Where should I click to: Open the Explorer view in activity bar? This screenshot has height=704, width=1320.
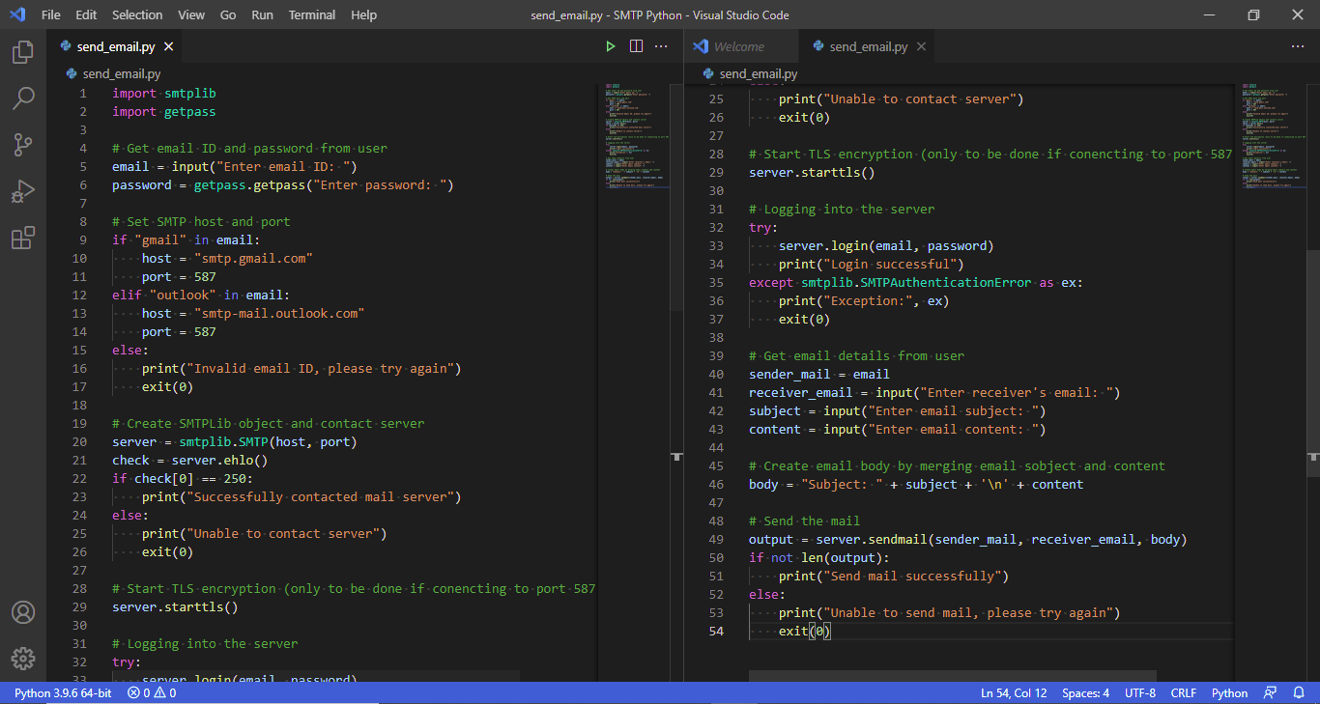23,52
